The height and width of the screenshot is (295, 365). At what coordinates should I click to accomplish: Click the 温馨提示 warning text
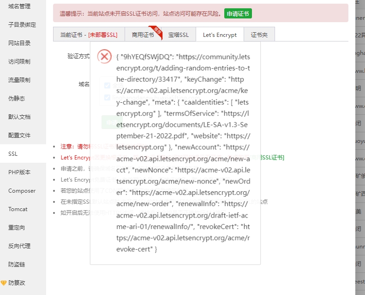tap(141, 14)
